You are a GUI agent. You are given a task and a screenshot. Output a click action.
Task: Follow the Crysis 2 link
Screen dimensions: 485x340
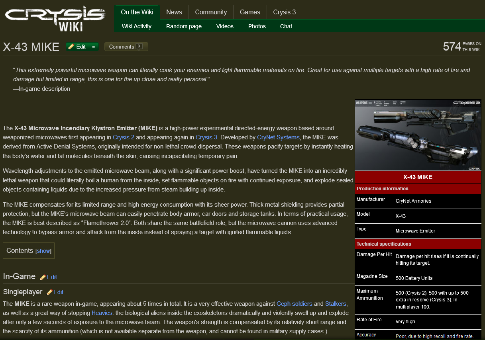pyautogui.click(x=124, y=137)
